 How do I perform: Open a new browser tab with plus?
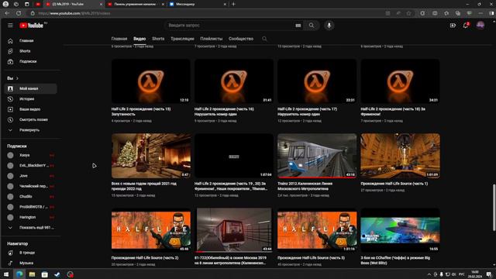click(x=233, y=4)
